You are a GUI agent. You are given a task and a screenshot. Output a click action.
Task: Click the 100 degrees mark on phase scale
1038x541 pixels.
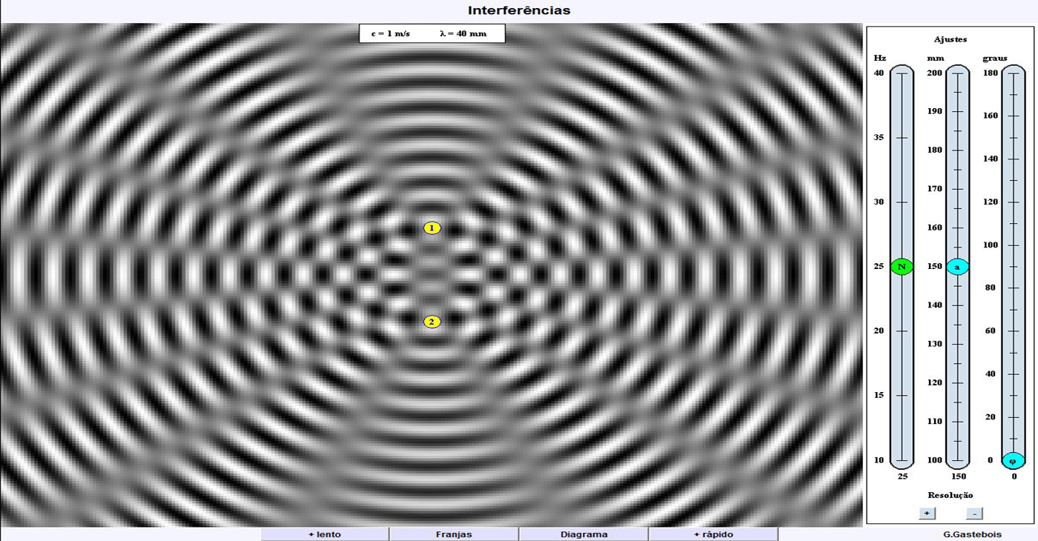(x=990, y=245)
